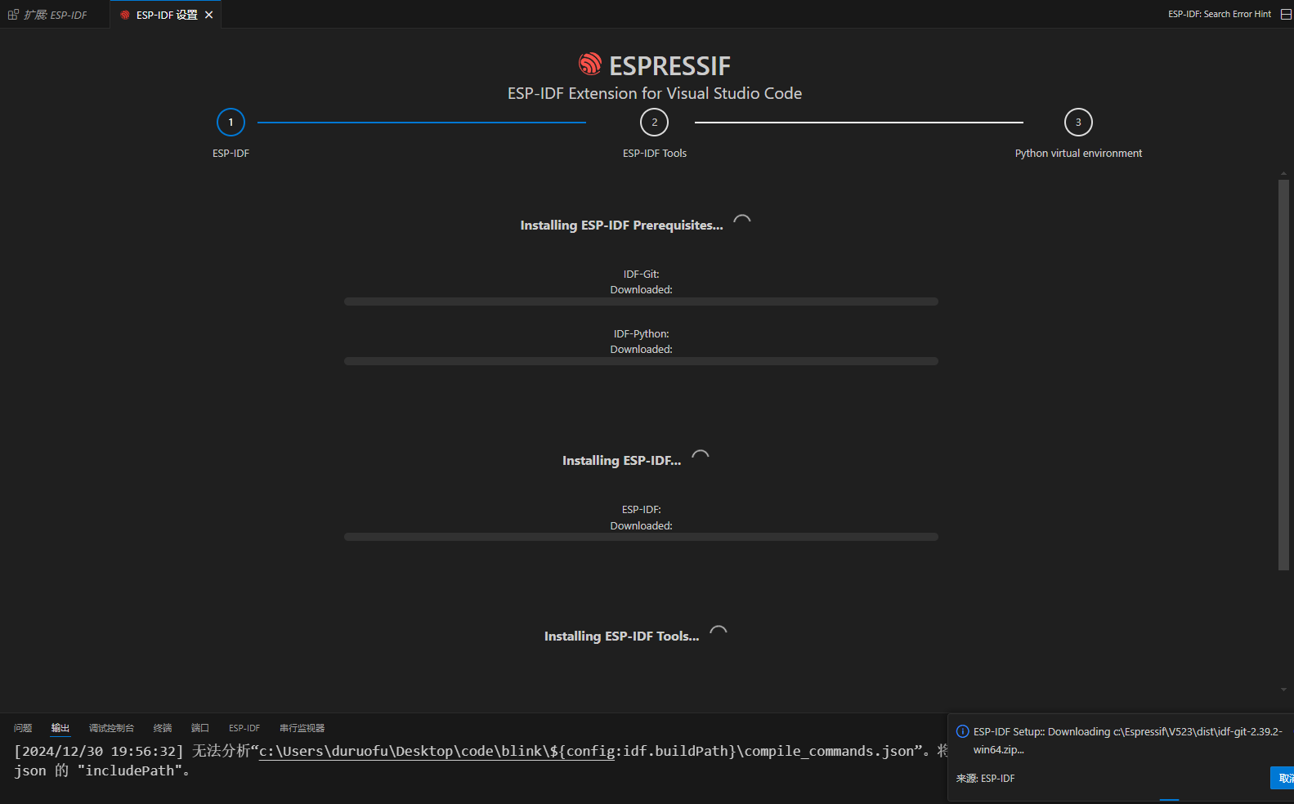
Task: Click ESP-IDF: Search Error Hint button
Action: coord(1219,15)
